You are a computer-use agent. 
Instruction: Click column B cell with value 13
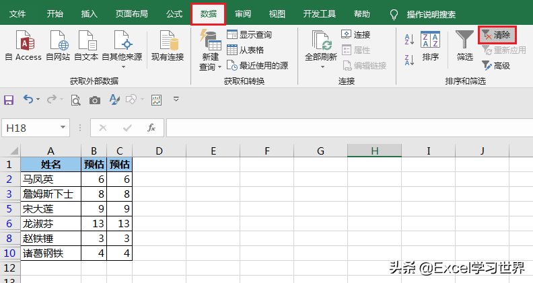(94, 224)
